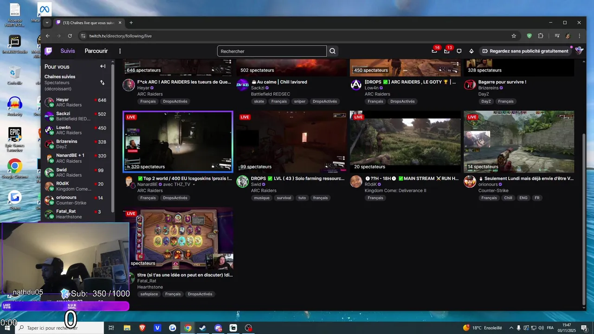Open the weather widget 18°C Ensoleillé
The image size is (594, 334).
[482, 328]
